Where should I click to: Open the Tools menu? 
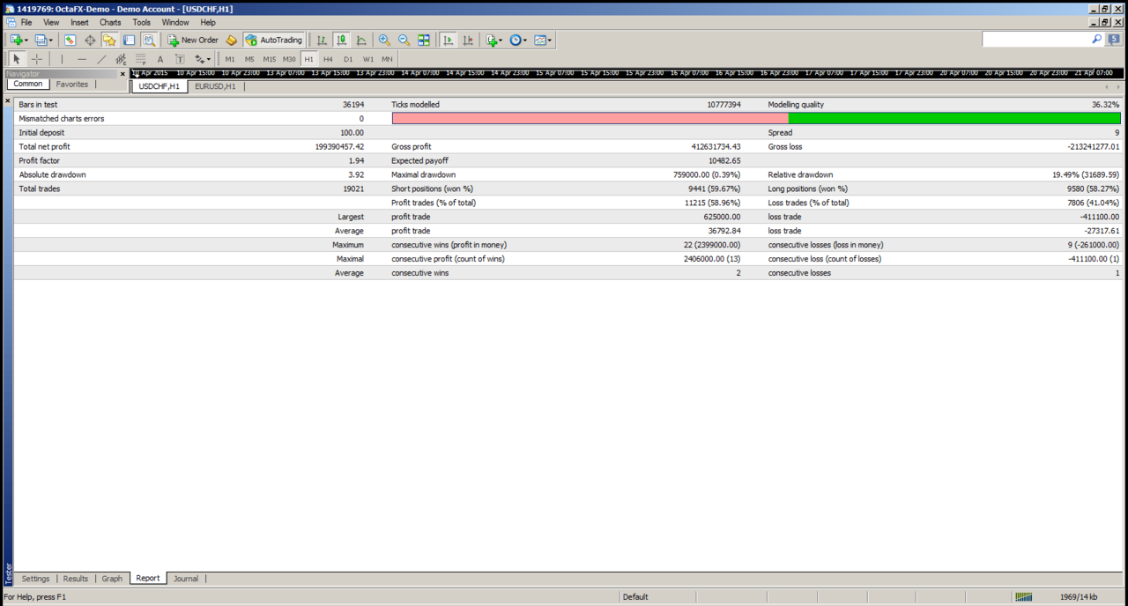(142, 22)
